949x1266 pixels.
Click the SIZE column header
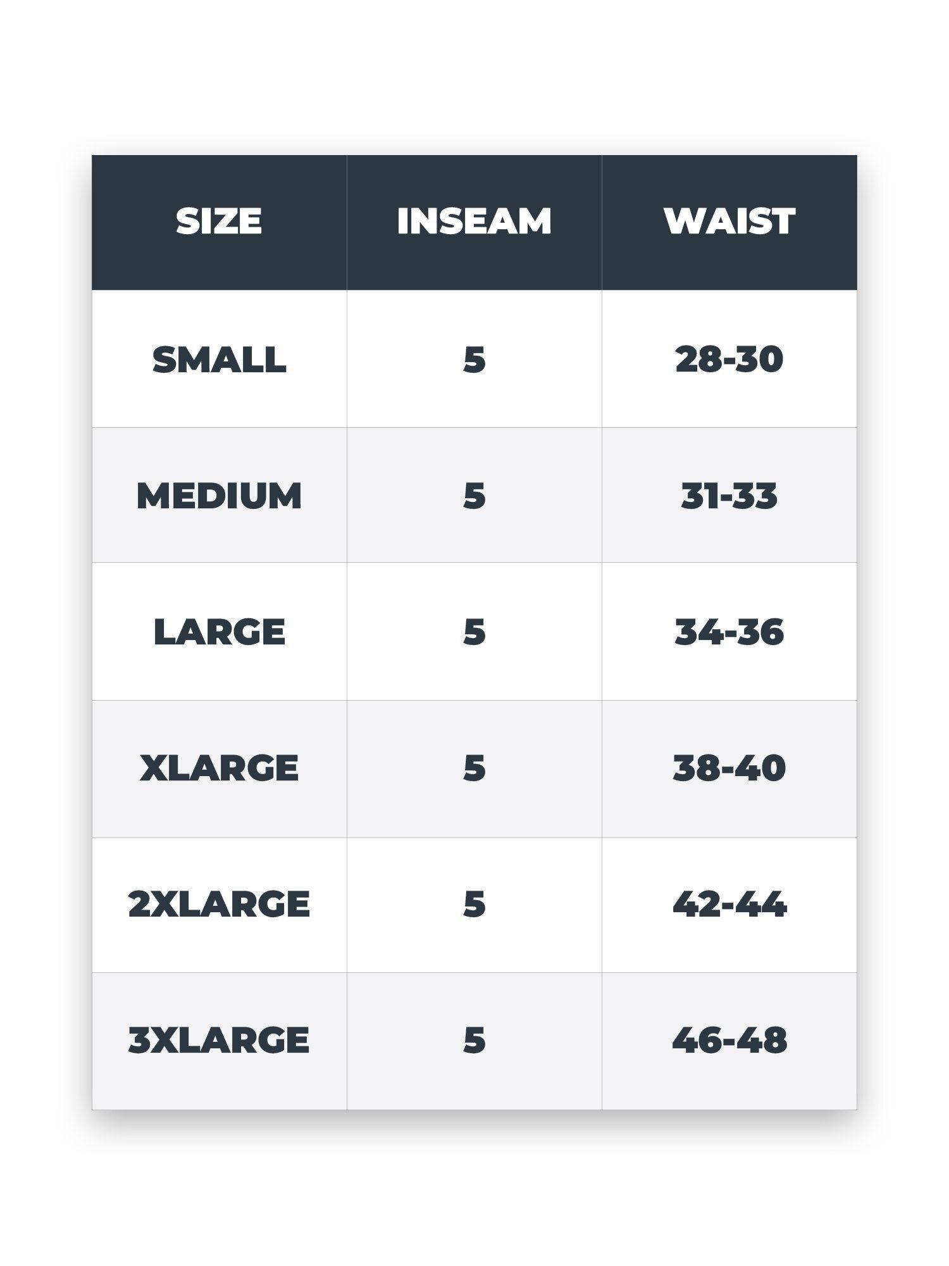219,222
